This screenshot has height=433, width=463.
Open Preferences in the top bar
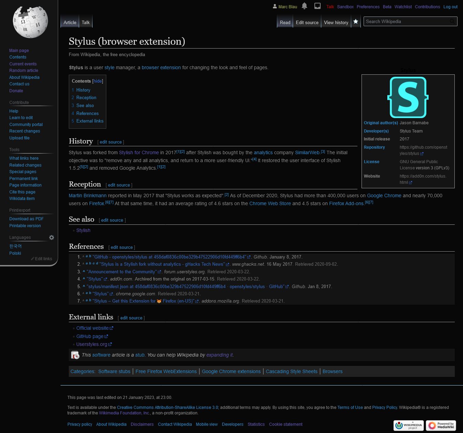pyautogui.click(x=368, y=7)
